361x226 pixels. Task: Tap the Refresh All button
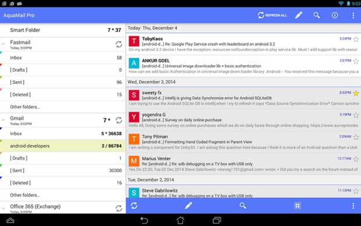[272, 15]
